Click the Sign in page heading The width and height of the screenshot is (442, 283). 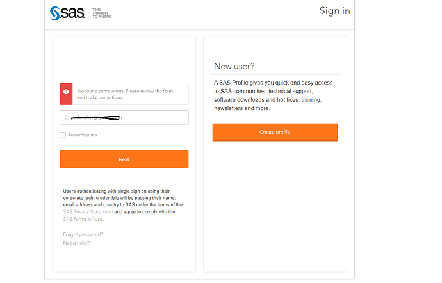click(x=334, y=11)
